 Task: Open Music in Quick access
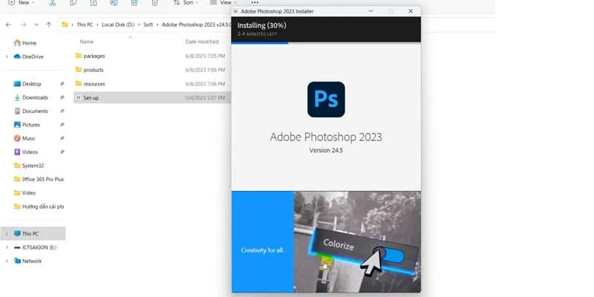coord(29,138)
